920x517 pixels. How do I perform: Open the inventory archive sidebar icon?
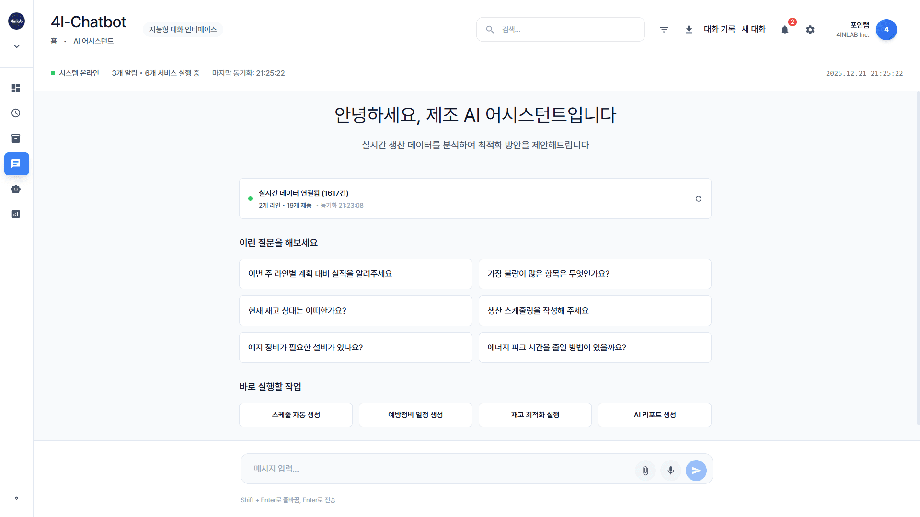[16, 138]
